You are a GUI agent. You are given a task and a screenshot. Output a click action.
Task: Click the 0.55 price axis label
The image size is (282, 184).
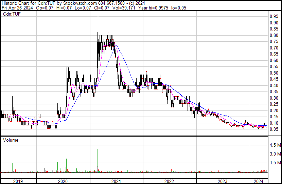pyautogui.click(x=274, y=67)
